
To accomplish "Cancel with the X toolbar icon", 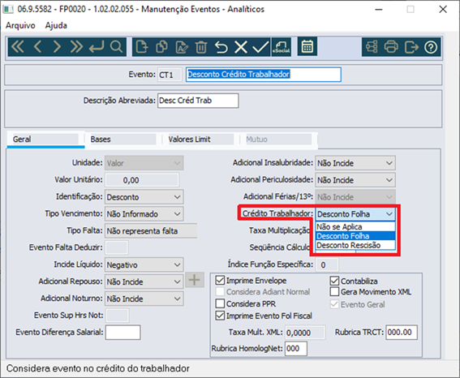I will [241, 46].
